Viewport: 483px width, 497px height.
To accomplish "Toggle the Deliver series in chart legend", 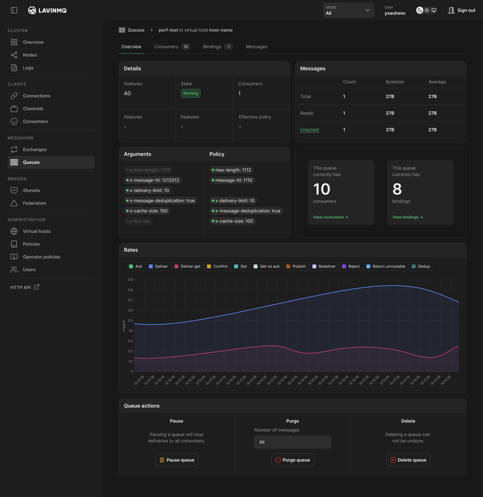I will [158, 266].
